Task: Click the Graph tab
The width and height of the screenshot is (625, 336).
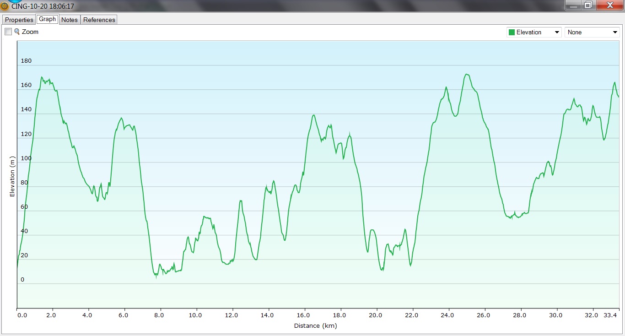Action: [x=48, y=19]
